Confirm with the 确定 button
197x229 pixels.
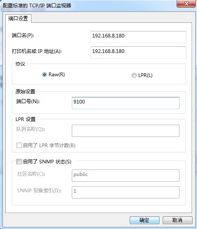click(x=144, y=220)
